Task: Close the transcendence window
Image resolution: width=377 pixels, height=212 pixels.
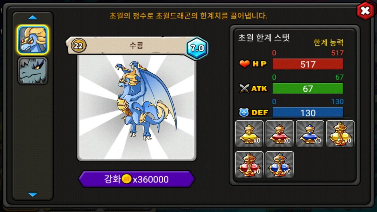Action: click(x=365, y=11)
